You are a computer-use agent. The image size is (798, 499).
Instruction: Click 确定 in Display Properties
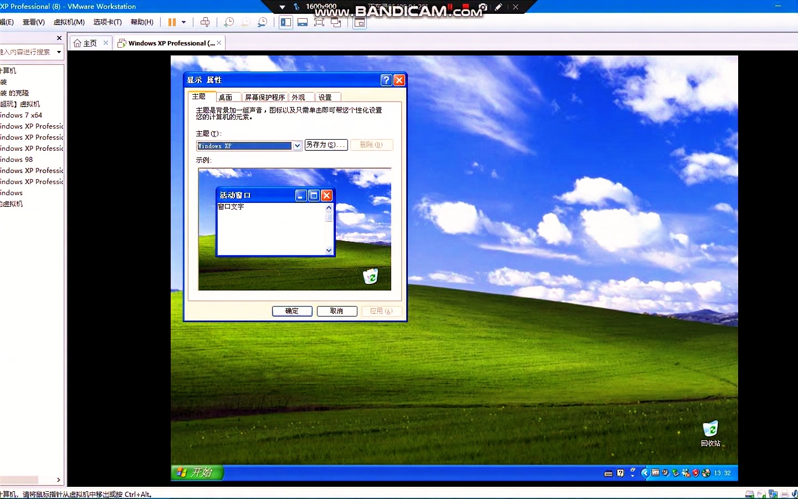pyautogui.click(x=292, y=311)
